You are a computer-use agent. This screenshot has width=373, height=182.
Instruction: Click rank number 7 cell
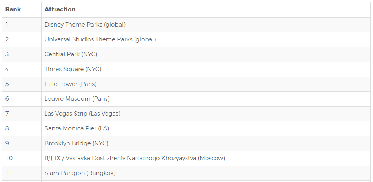[x=22, y=114]
